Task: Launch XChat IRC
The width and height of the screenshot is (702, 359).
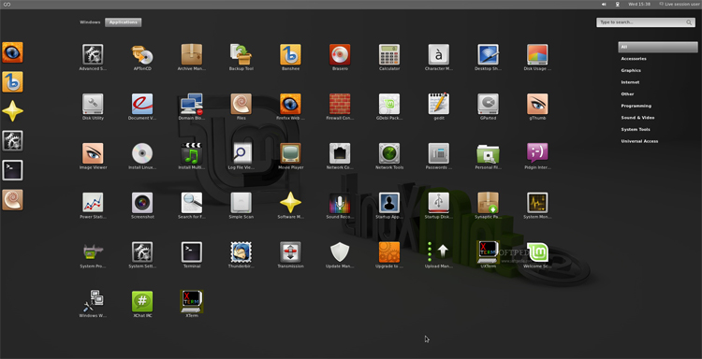Action: tap(142, 302)
